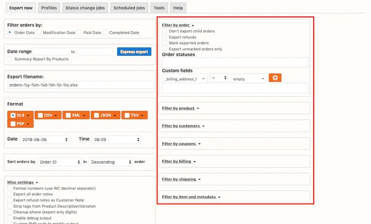
Task: Select the Order Date radio button
Action: pyautogui.click(x=10, y=32)
